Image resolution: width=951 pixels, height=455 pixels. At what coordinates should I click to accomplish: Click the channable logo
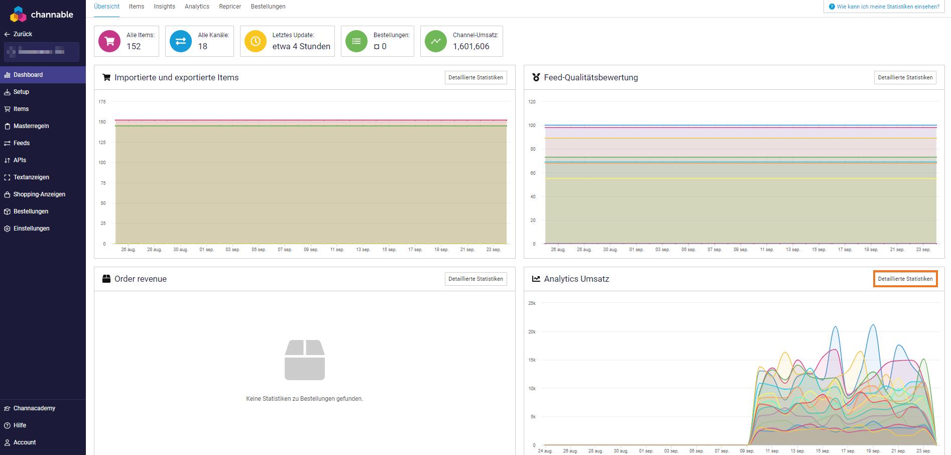42,15
